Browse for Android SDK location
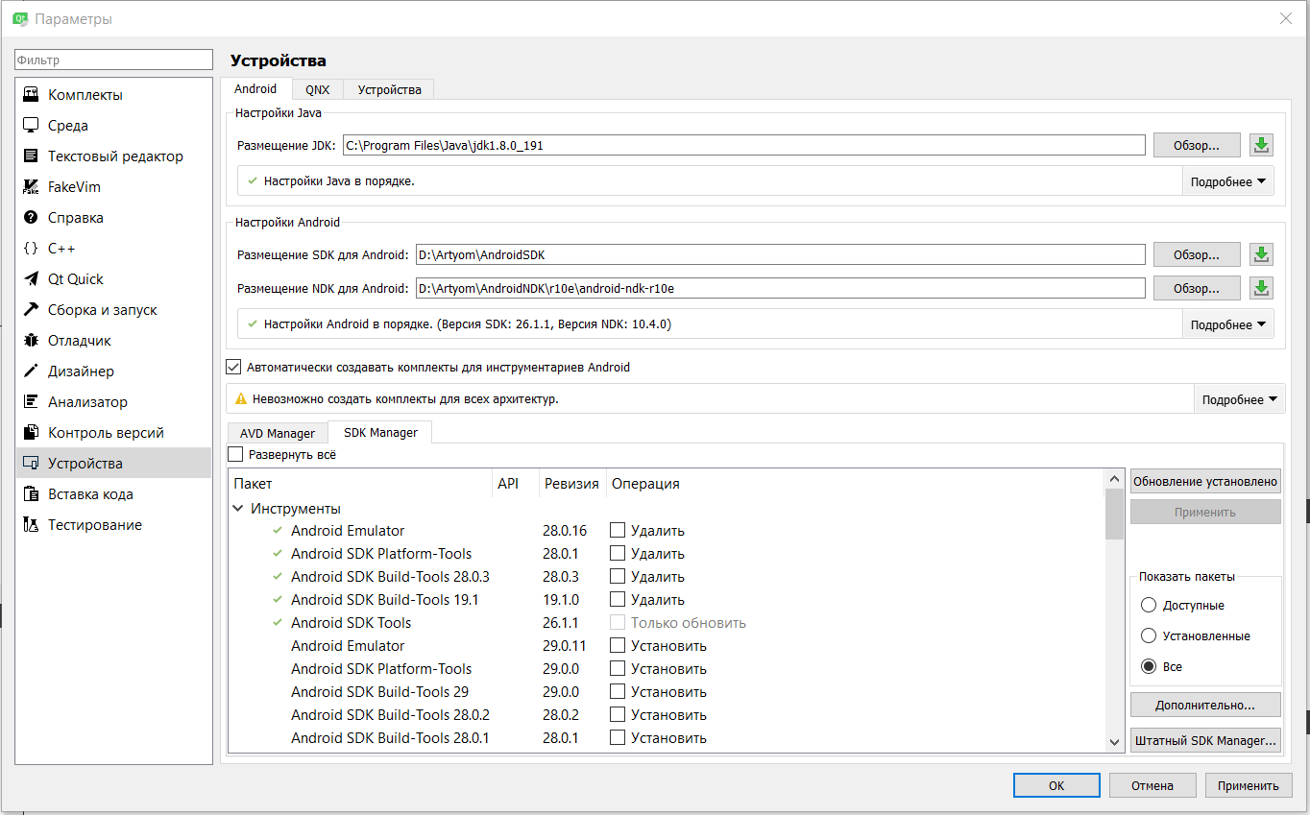This screenshot has height=815, width=1310. tap(1197, 254)
